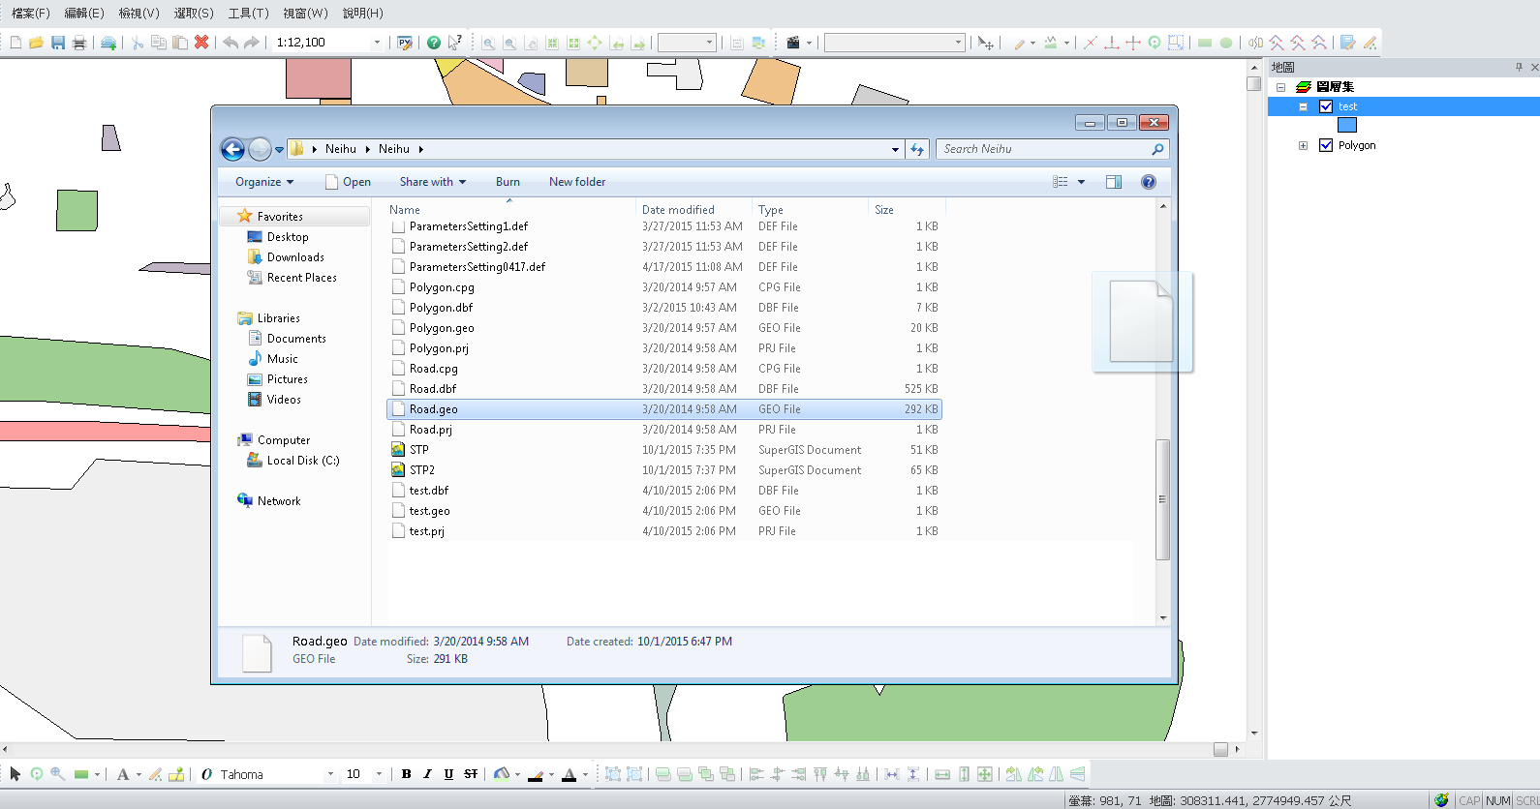Click the Add Layer icon
Viewport: 1540px width, 809px height.
108,43
